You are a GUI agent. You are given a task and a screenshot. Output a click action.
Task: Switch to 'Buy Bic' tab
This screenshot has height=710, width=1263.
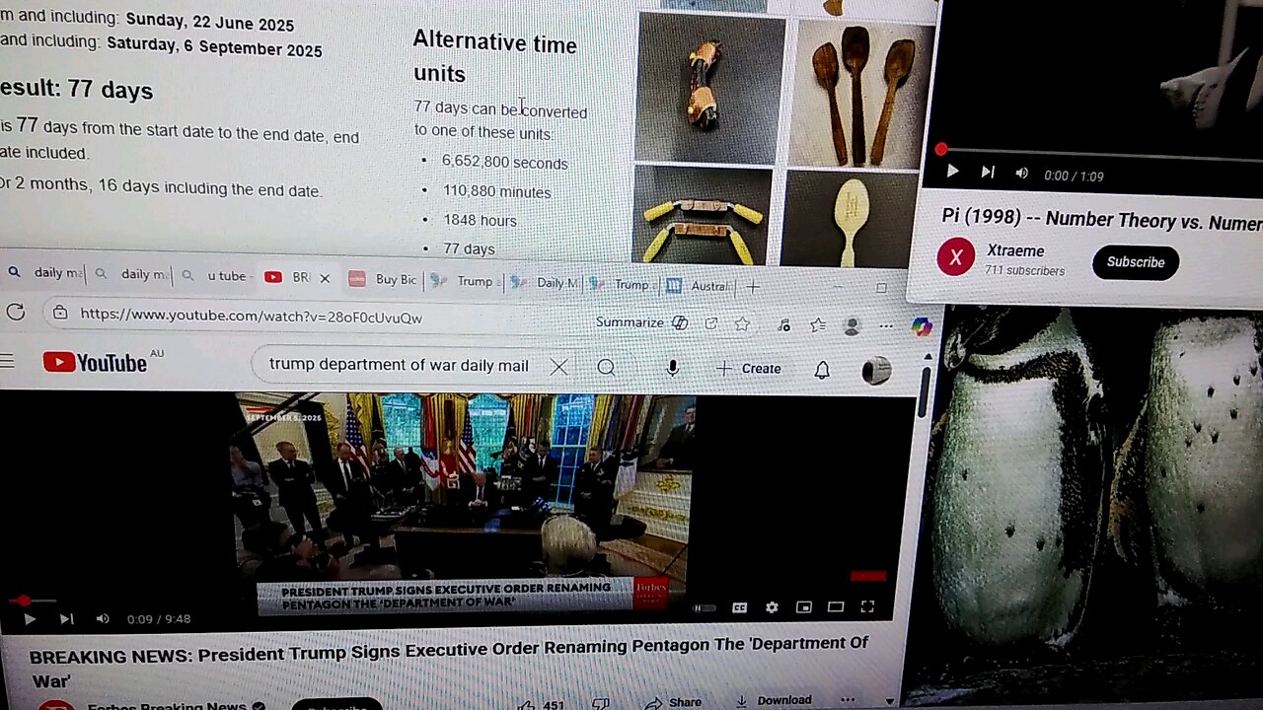[x=385, y=280]
